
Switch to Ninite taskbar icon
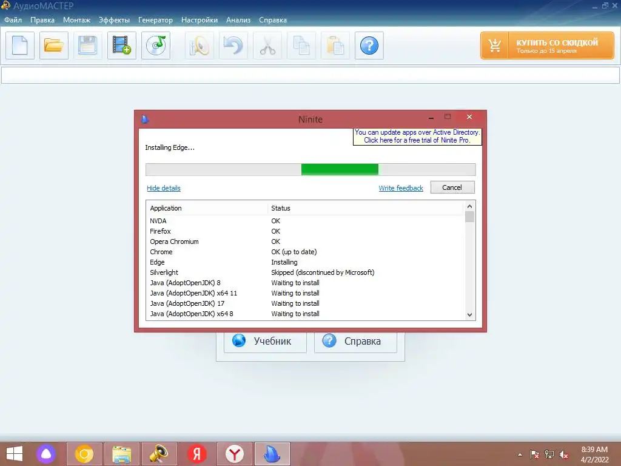272,454
